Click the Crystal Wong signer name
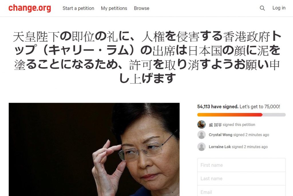 click(x=221, y=135)
